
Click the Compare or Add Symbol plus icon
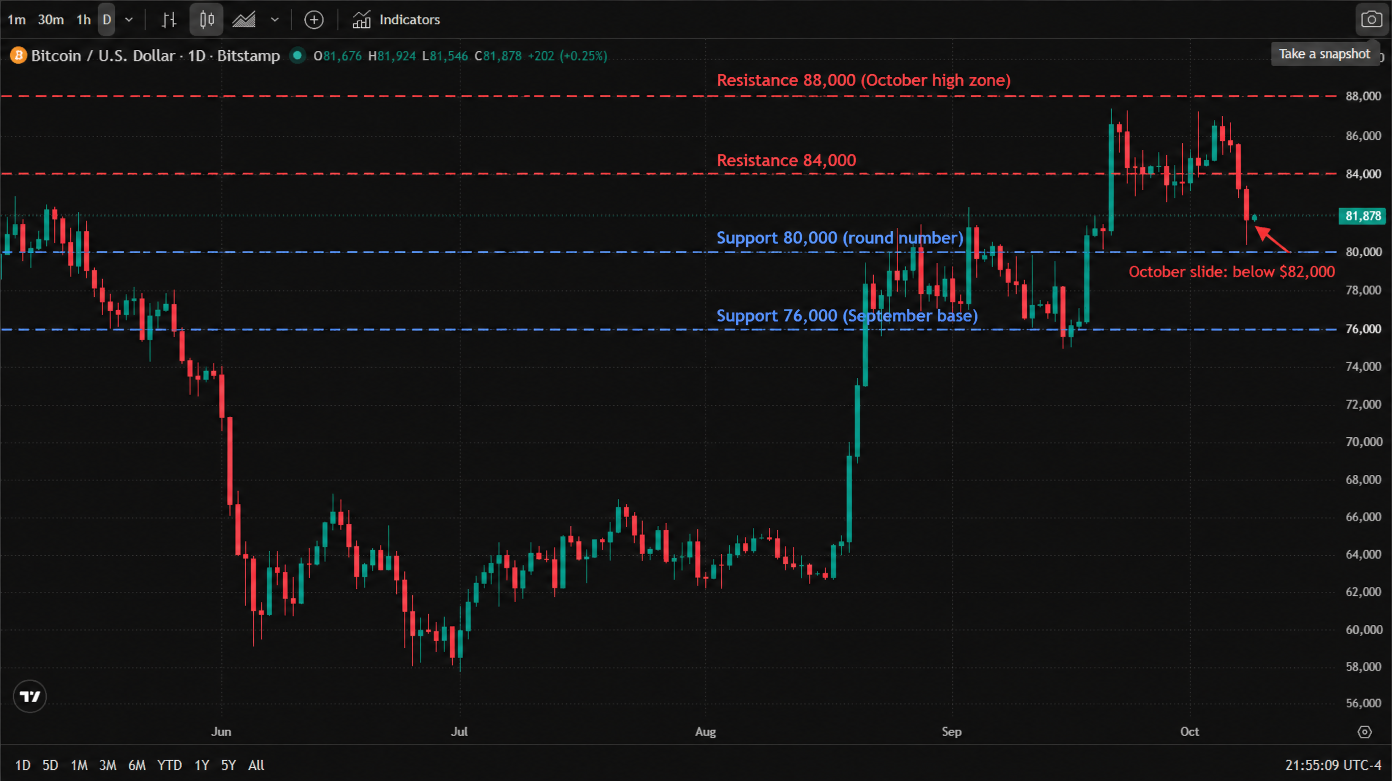(x=314, y=20)
